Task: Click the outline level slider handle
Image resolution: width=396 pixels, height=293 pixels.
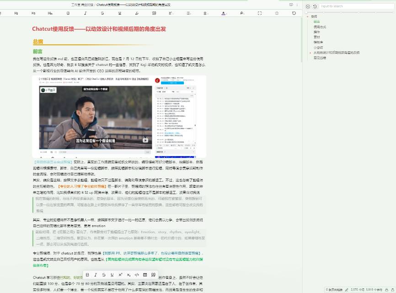Action: (306, 12)
